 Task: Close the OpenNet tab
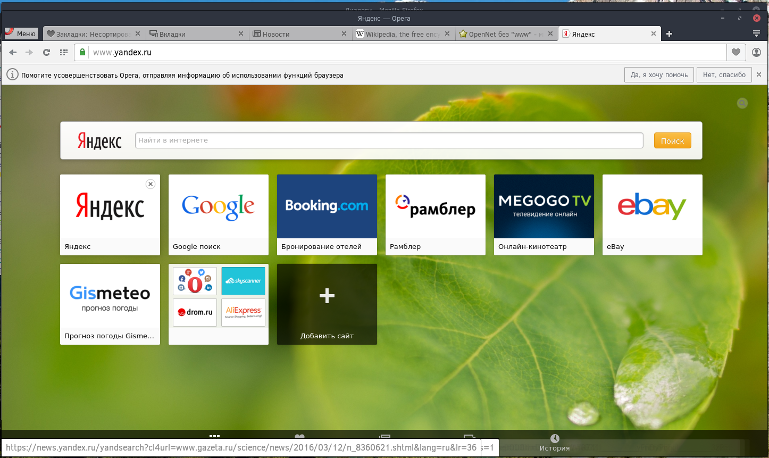coord(550,34)
